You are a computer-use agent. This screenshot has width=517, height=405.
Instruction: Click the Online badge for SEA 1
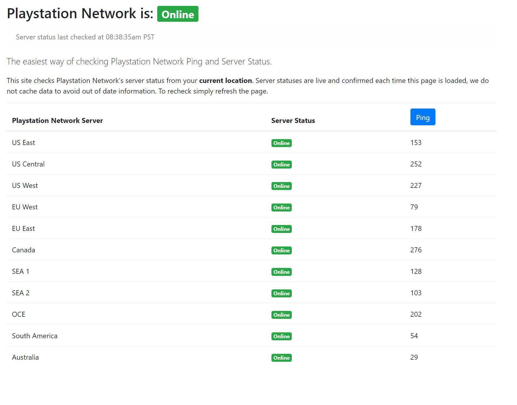[x=281, y=272]
